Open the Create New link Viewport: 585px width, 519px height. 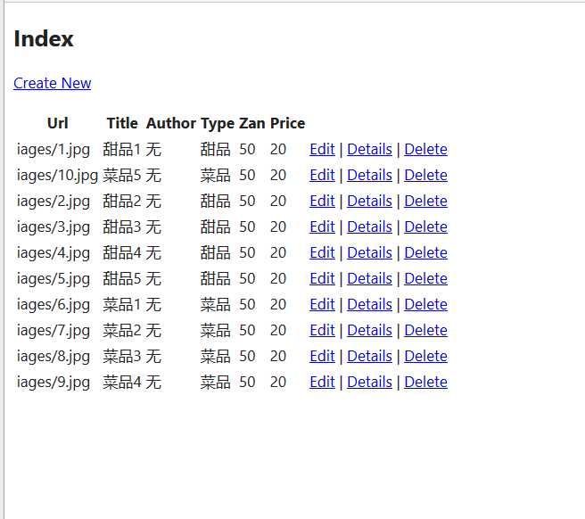coord(53,83)
